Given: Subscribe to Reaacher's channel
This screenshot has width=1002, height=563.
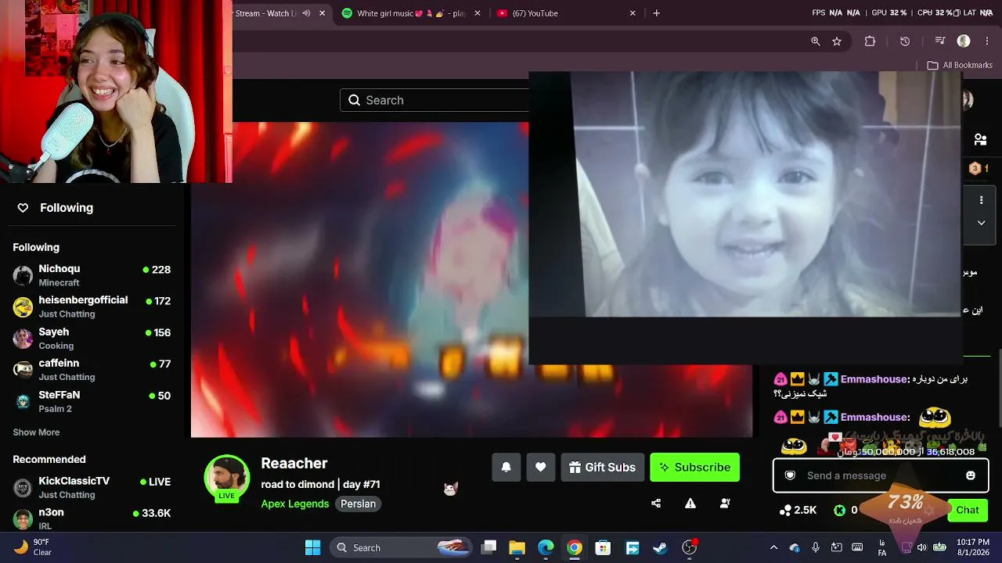Looking at the screenshot, I should pos(695,468).
